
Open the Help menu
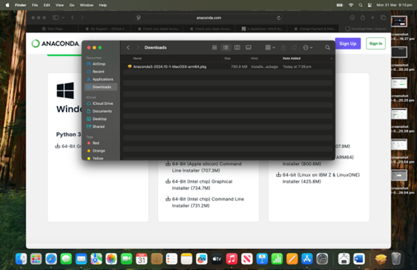click(102, 5)
